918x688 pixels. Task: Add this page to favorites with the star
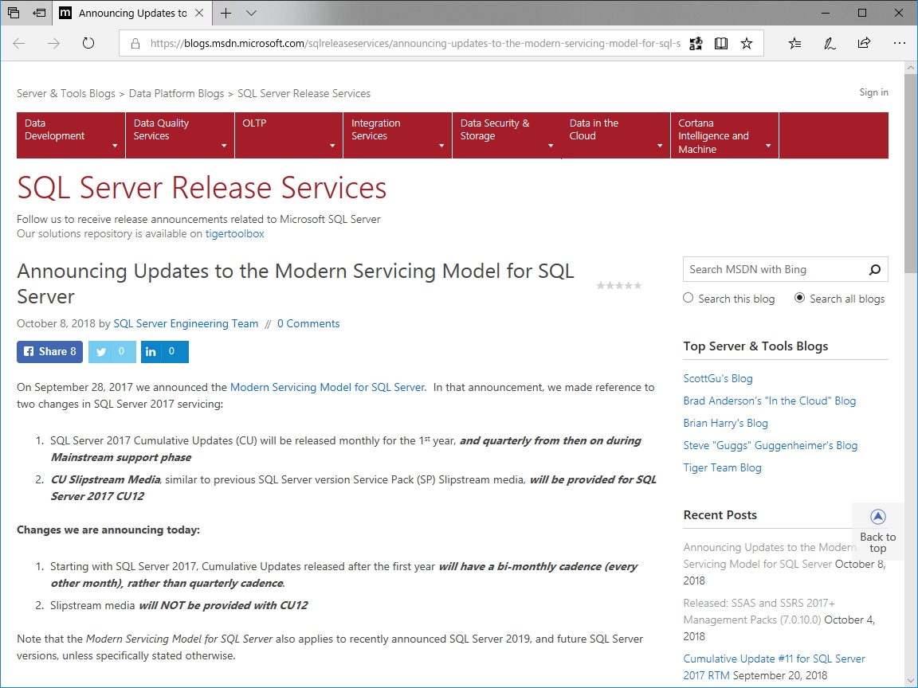click(747, 43)
